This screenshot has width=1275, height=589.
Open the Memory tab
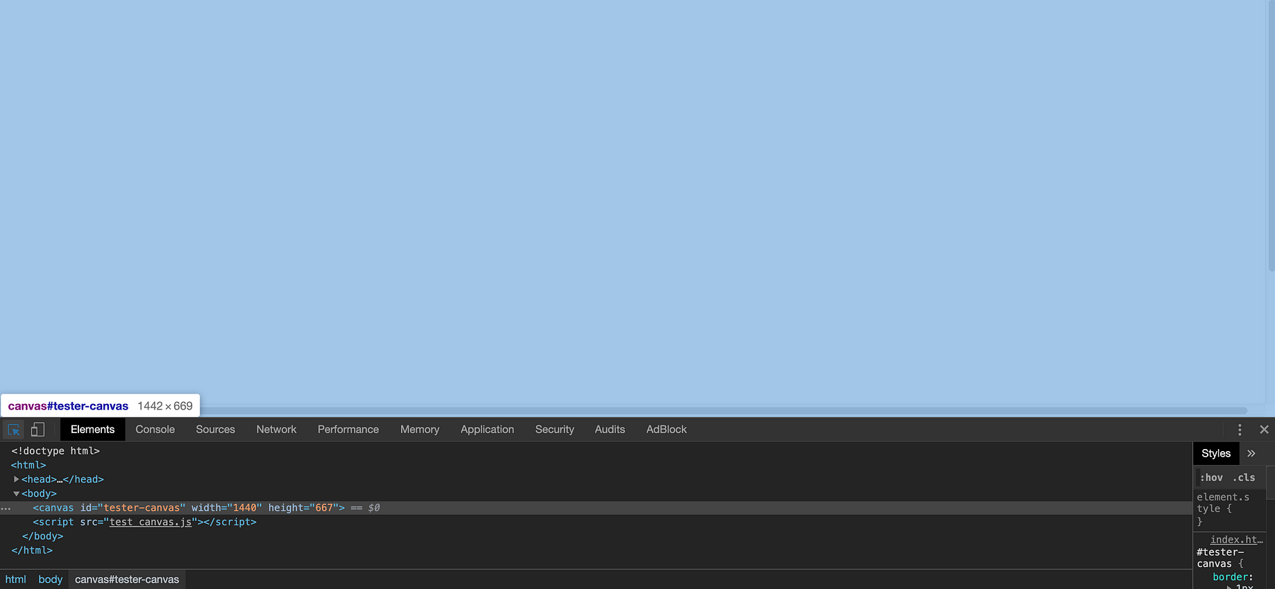pyautogui.click(x=420, y=430)
